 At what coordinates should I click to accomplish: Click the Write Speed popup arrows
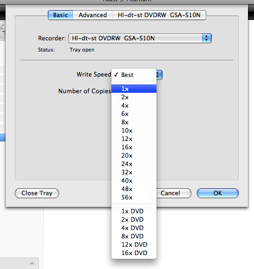(159, 75)
